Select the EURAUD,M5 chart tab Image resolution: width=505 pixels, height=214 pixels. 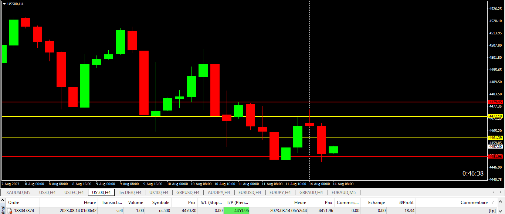pyautogui.click(x=343, y=193)
